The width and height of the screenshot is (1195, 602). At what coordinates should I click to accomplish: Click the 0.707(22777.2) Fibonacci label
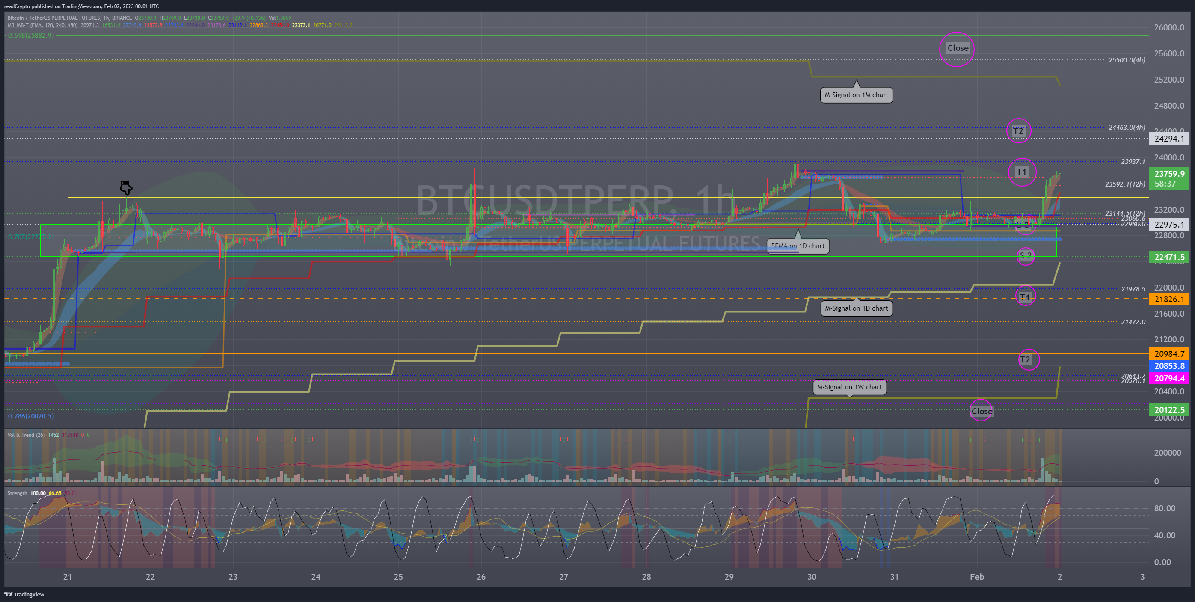click(x=31, y=237)
